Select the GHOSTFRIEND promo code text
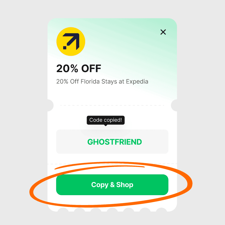This screenshot has height=225, width=225. pyautogui.click(x=115, y=142)
